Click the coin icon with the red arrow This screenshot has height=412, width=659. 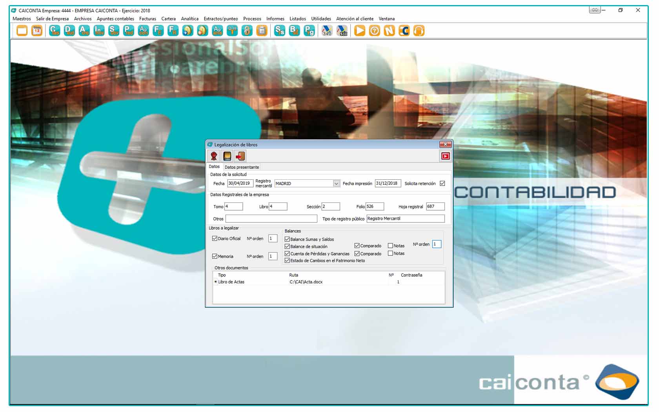click(202, 31)
